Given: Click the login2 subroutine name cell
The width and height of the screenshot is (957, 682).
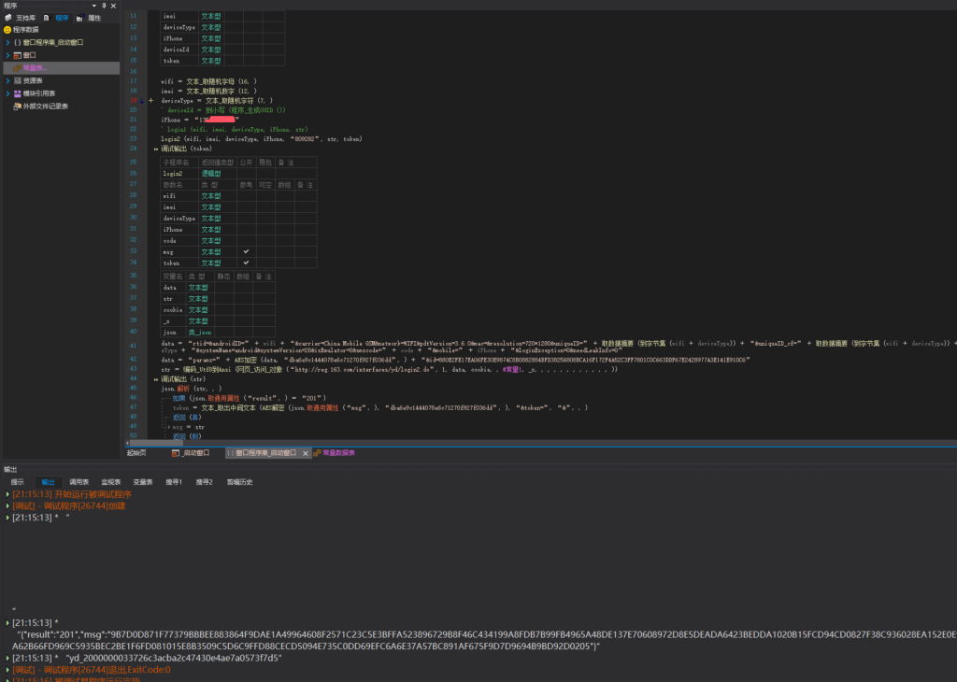Looking at the screenshot, I should [x=179, y=174].
